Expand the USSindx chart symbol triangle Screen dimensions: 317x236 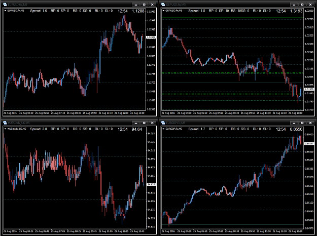click(6, 129)
